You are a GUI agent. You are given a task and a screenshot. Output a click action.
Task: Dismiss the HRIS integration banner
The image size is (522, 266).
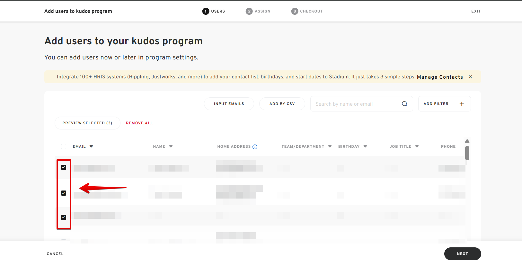470,77
